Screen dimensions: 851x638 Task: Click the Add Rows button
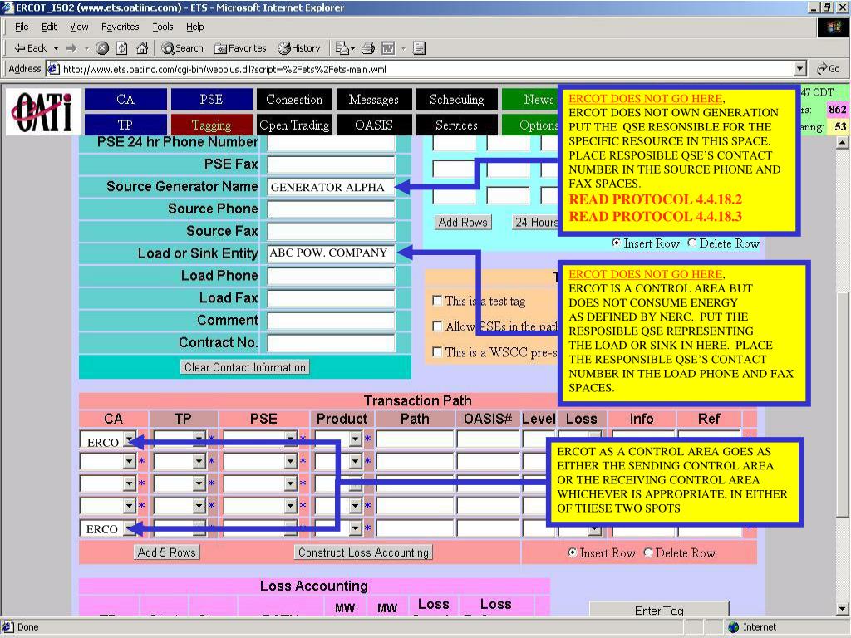pos(463,222)
